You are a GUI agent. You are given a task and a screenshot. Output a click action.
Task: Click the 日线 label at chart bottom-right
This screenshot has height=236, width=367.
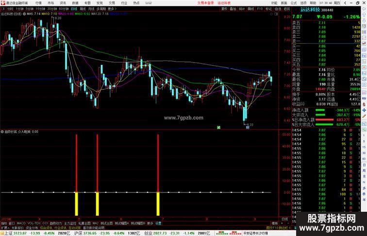[285, 219]
